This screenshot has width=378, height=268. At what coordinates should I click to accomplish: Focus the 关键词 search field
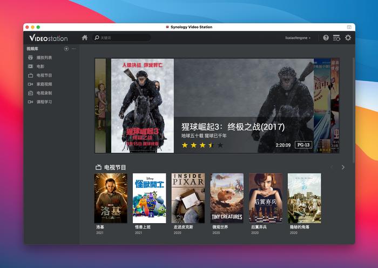pyautogui.click(x=122, y=38)
